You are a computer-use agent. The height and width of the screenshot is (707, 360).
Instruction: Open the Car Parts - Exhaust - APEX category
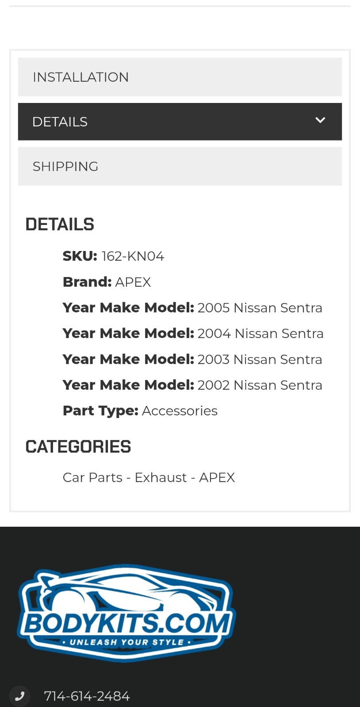[x=149, y=477]
